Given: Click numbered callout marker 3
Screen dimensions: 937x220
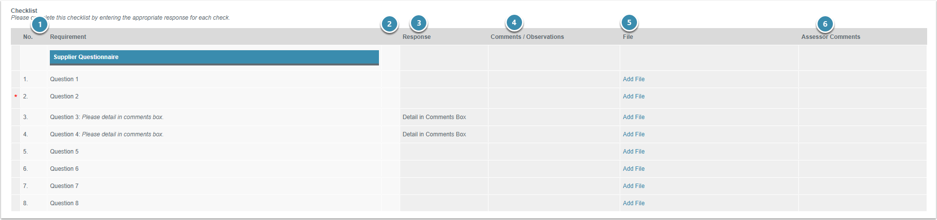Looking at the screenshot, I should [418, 23].
